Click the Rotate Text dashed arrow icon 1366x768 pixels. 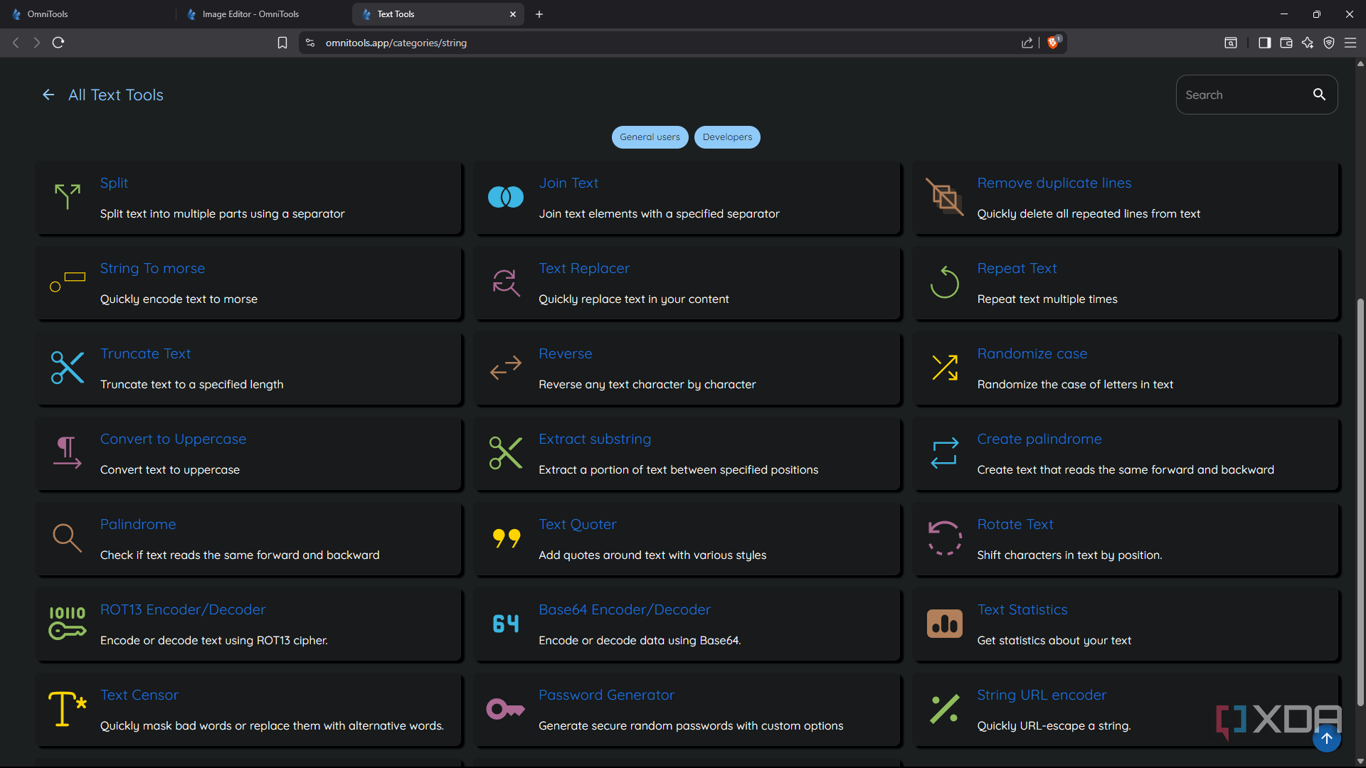click(944, 538)
